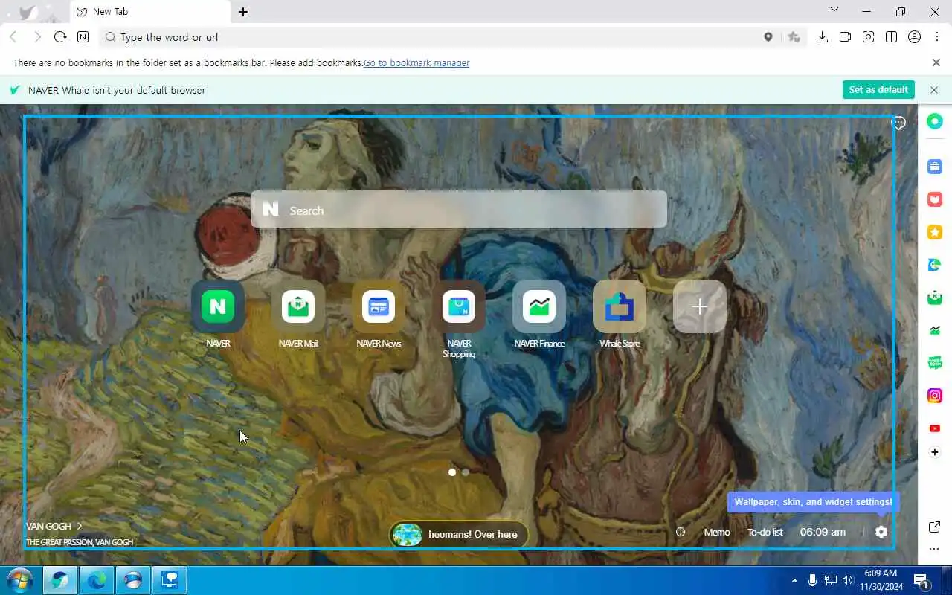Open the sidebar more-options dots
The height and width of the screenshot is (595, 952).
pos(935,550)
